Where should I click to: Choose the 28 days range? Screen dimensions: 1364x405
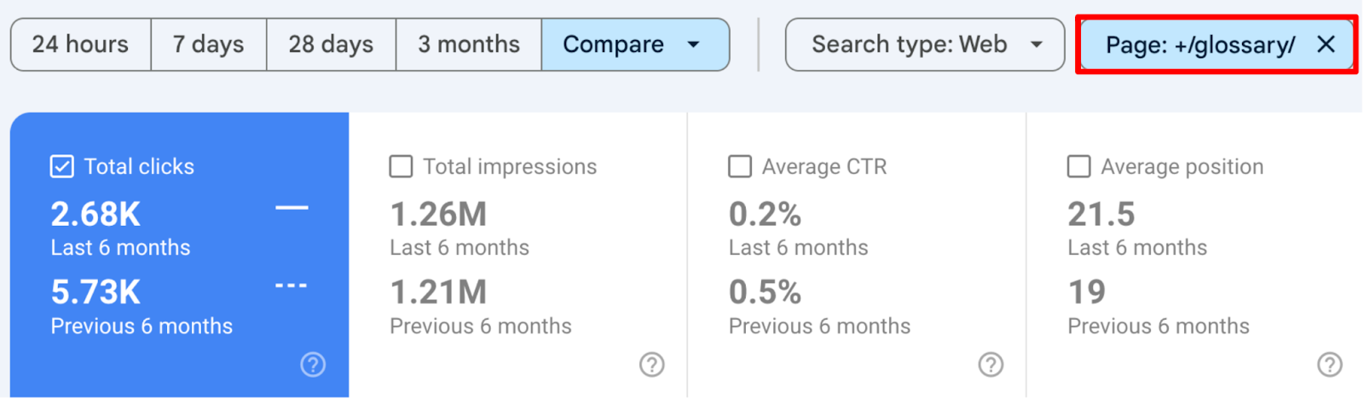331,44
